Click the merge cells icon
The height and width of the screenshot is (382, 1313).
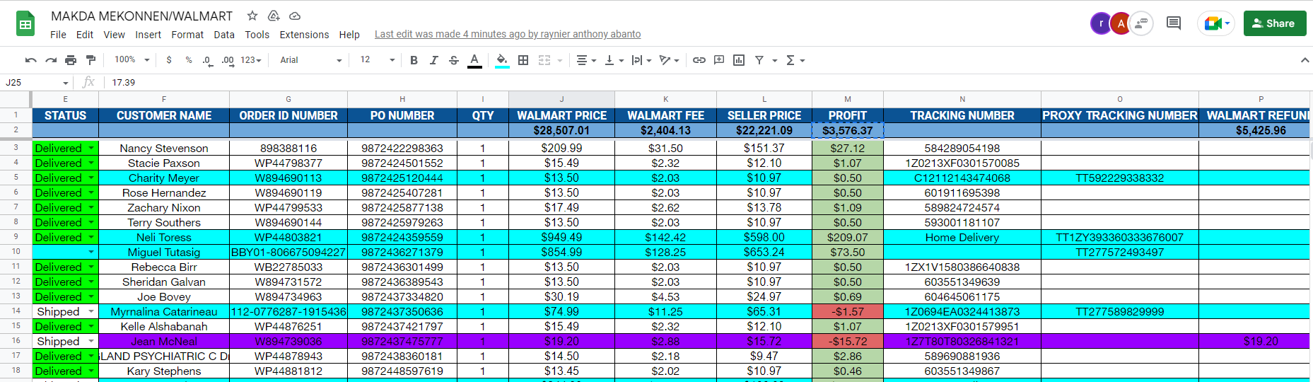tap(544, 60)
